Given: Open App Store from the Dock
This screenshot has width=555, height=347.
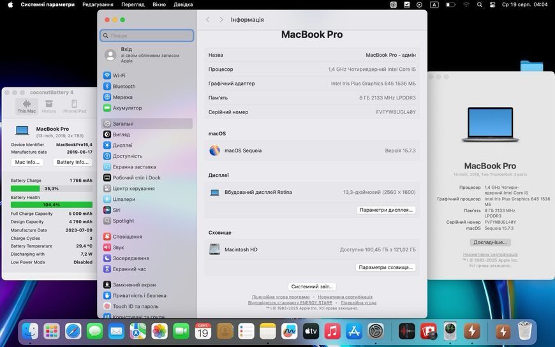Looking at the screenshot, I should pos(354,332).
